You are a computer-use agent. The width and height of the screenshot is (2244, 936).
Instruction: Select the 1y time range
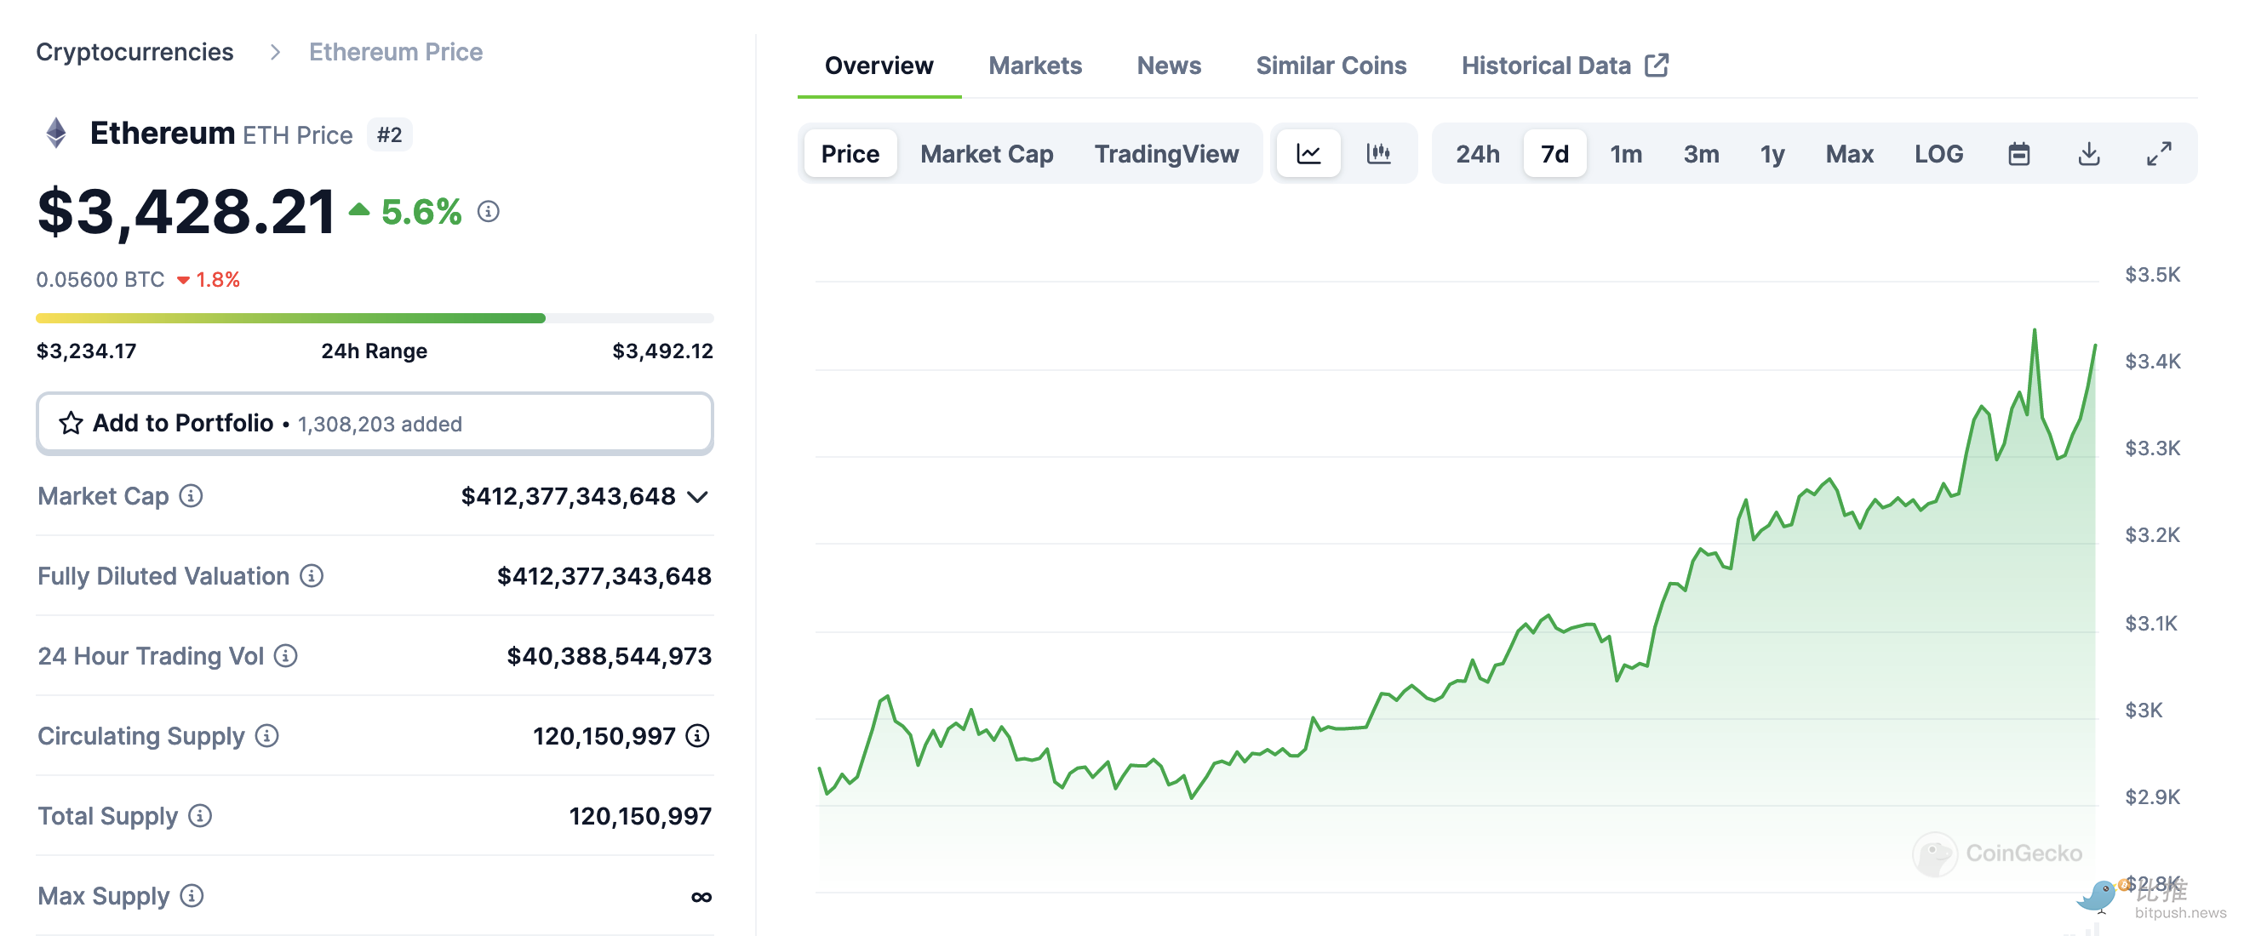point(1772,154)
